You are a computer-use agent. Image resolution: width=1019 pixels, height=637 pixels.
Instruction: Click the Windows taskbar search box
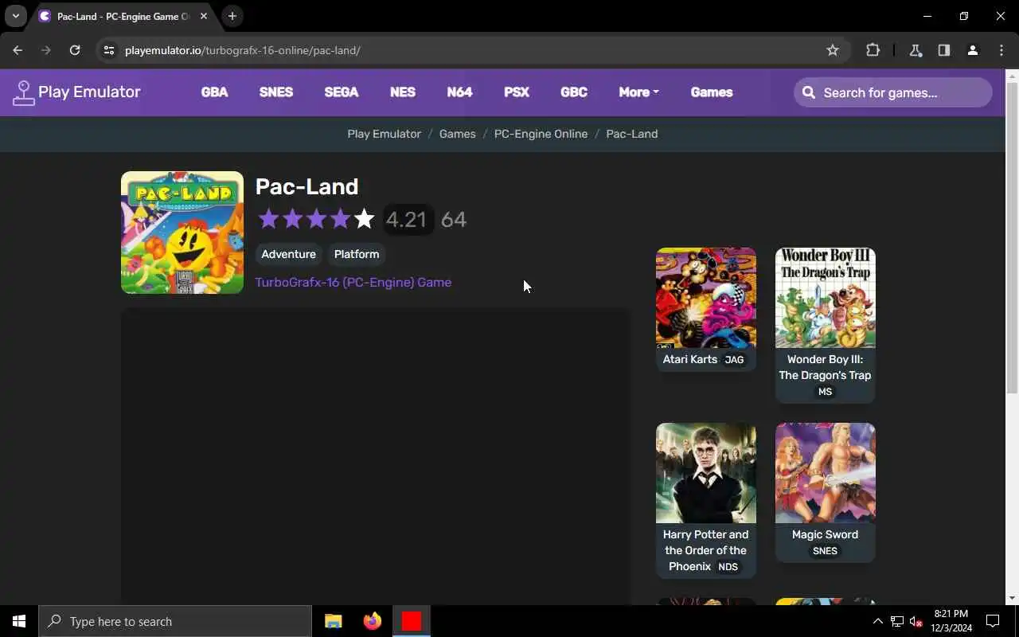pos(175,621)
